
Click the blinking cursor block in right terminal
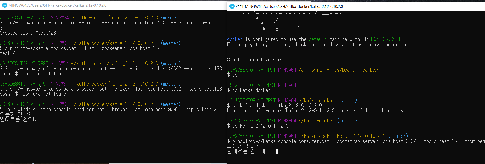277,151
